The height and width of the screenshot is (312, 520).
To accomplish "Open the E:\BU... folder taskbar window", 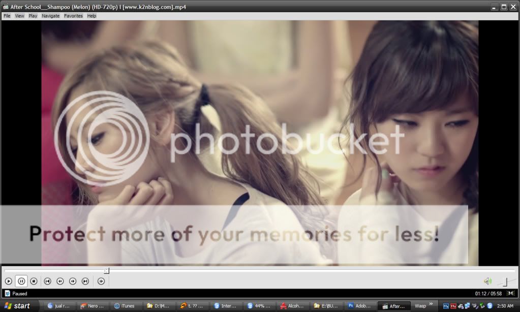I will (326, 306).
